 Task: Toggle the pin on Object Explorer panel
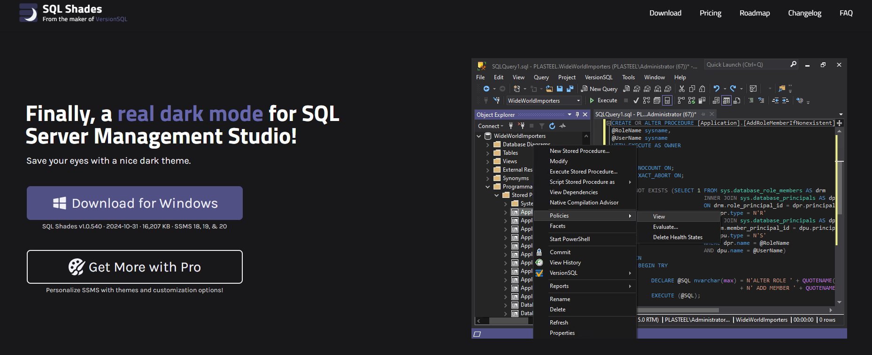pyautogui.click(x=577, y=114)
